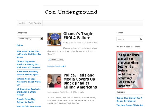Screen dimensions: 160x107
Task: Click the Con Underground site logo
Action: pos(71,12)
